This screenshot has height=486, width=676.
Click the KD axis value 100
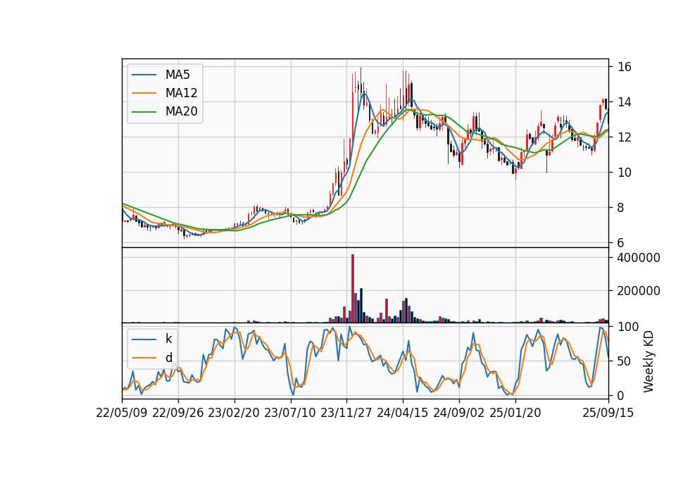pyautogui.click(x=628, y=327)
